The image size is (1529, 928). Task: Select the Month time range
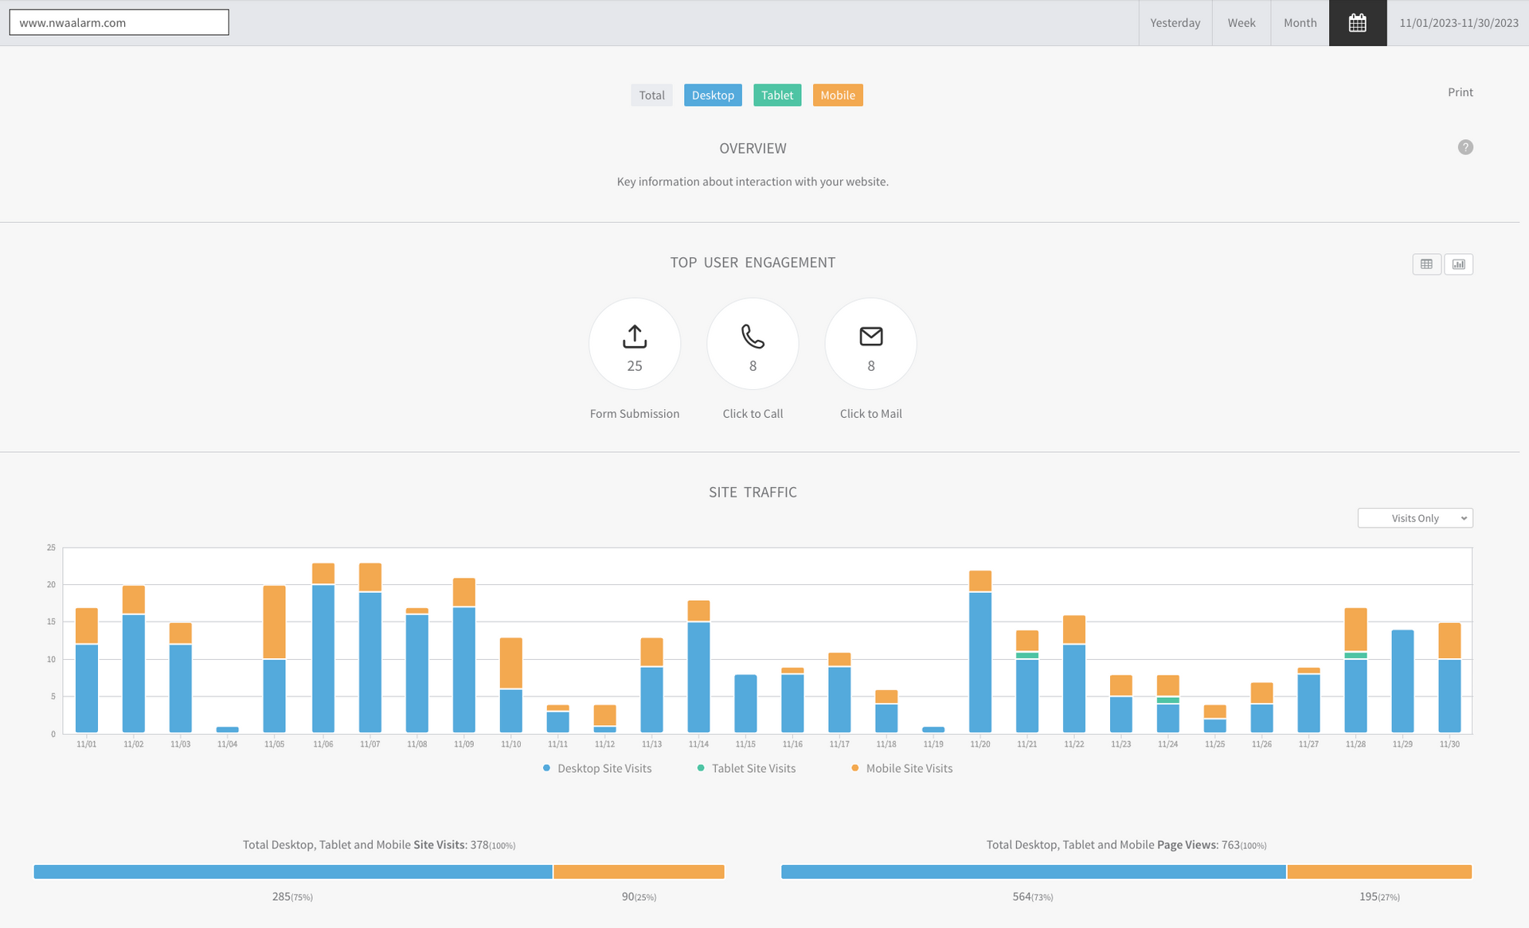point(1300,23)
